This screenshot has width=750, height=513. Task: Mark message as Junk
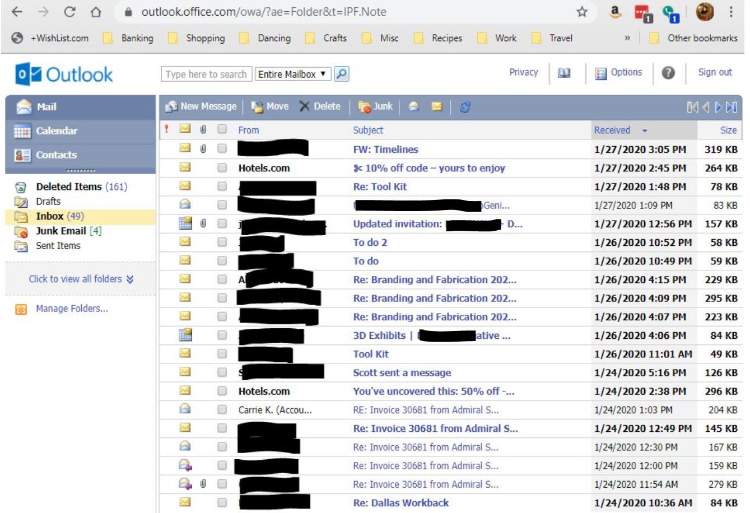[375, 106]
